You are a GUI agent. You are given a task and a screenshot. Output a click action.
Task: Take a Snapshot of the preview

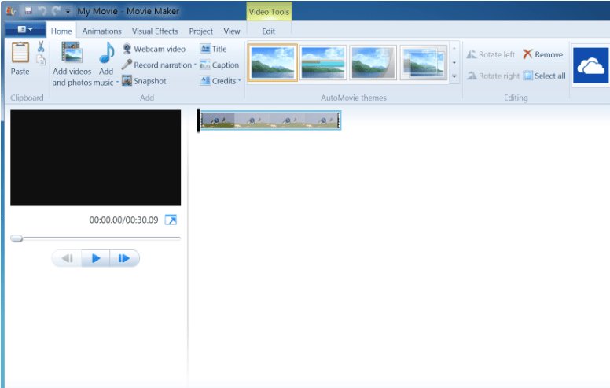(145, 81)
